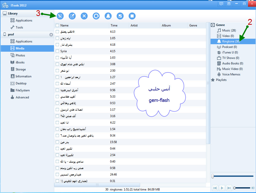The width and height of the screenshot is (256, 193).
Task: Select the Library header
Action: 27,13
